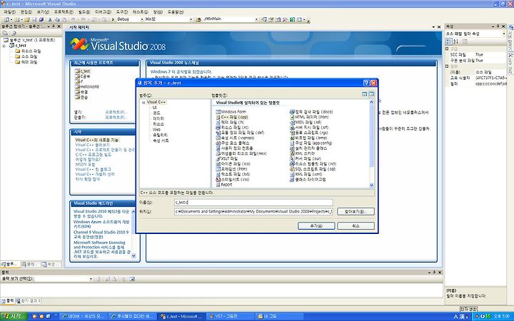Switch to the VS7 Paint taskbar item
The height and width of the screenshot is (321, 514).
pos(229,317)
